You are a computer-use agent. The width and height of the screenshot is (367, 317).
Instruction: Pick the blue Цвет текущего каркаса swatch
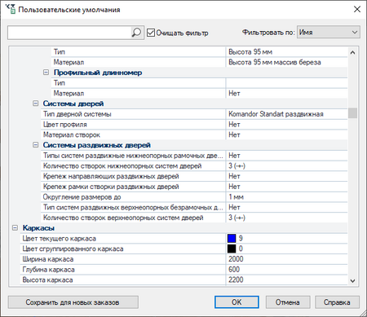click(232, 238)
